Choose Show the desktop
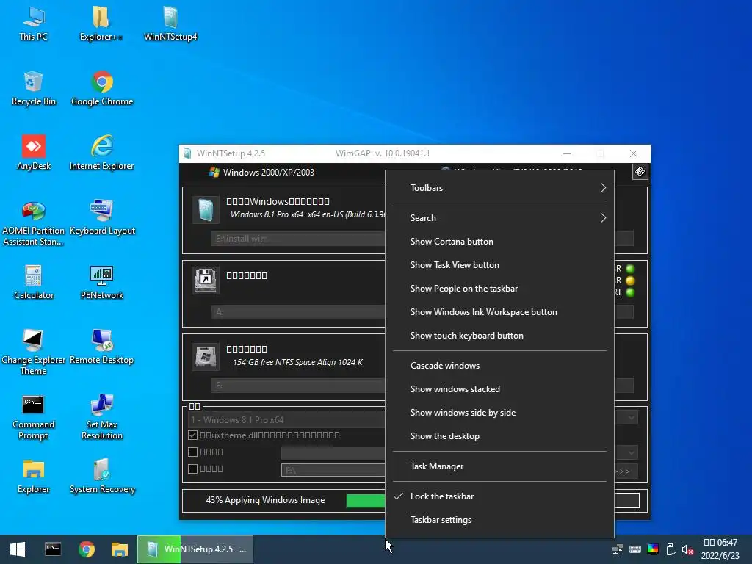The height and width of the screenshot is (564, 752). [x=499, y=436]
